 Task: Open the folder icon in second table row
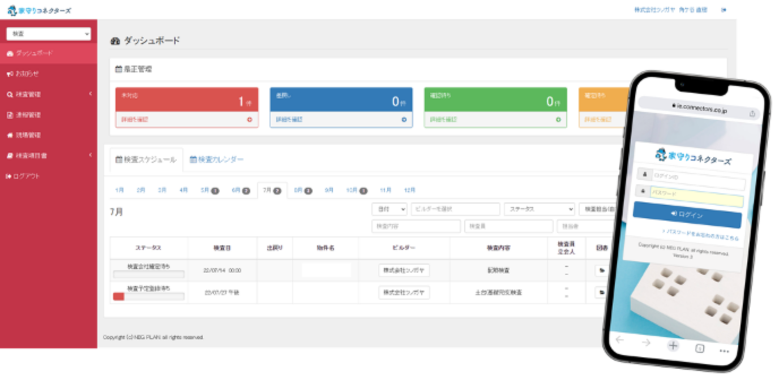point(601,293)
